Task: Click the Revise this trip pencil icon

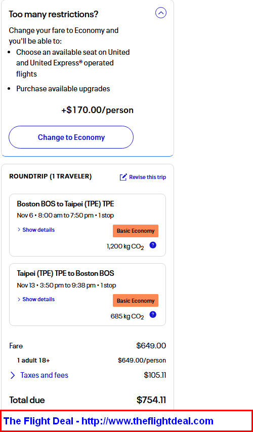Action: (123, 177)
